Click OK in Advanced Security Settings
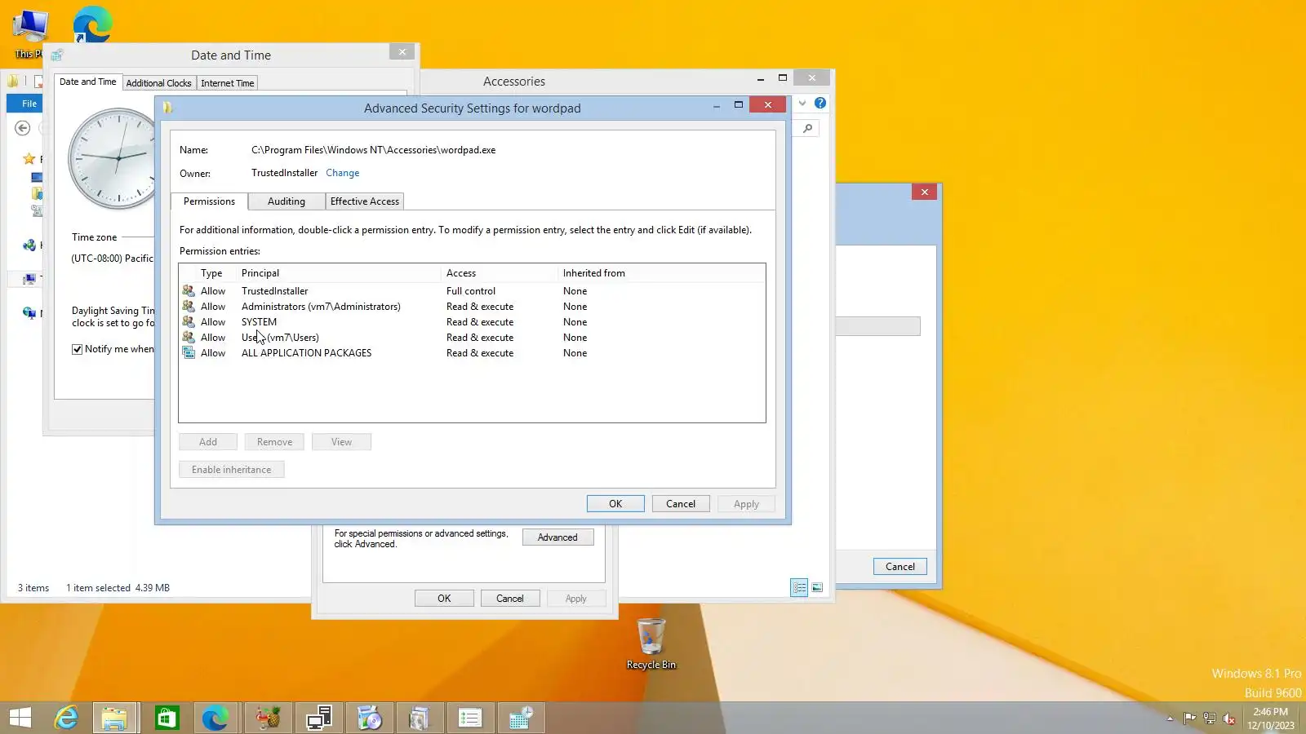This screenshot has width=1306, height=734. [615, 504]
